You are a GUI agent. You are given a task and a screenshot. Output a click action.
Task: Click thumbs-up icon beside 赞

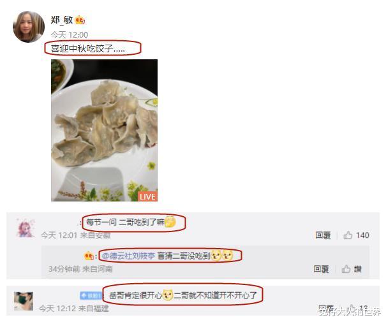coord(346,269)
